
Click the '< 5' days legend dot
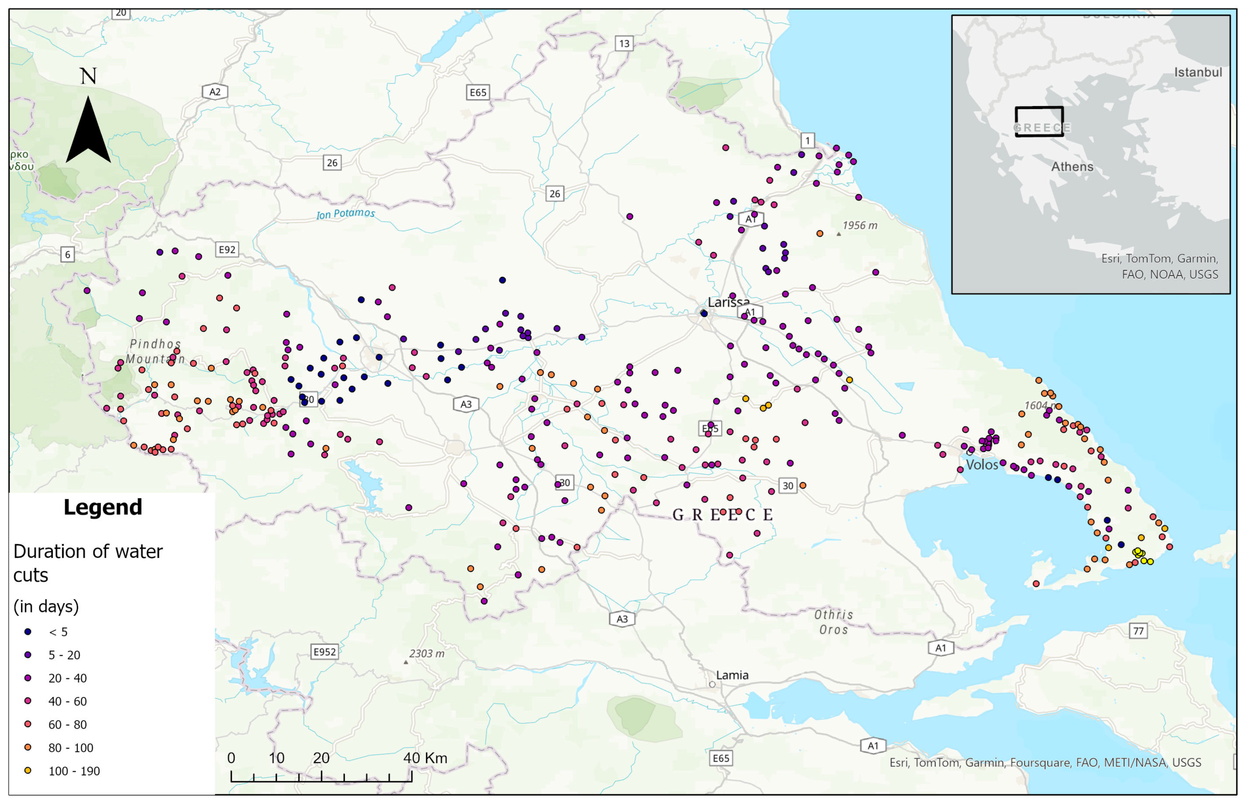(x=28, y=632)
